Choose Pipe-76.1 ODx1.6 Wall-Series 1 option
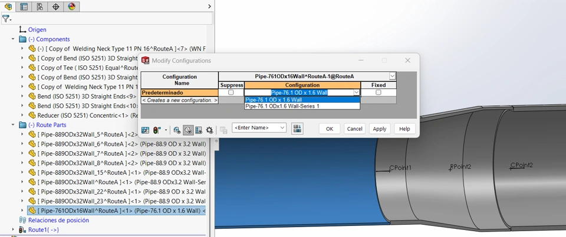Image resolution: width=566 pixels, height=237 pixels. pos(302,106)
